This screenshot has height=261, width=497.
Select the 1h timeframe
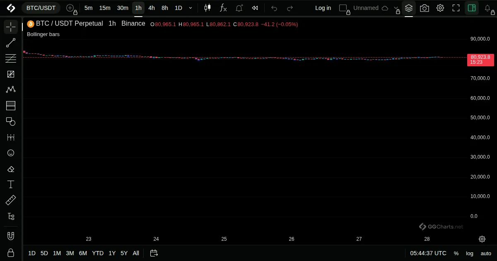tap(138, 8)
